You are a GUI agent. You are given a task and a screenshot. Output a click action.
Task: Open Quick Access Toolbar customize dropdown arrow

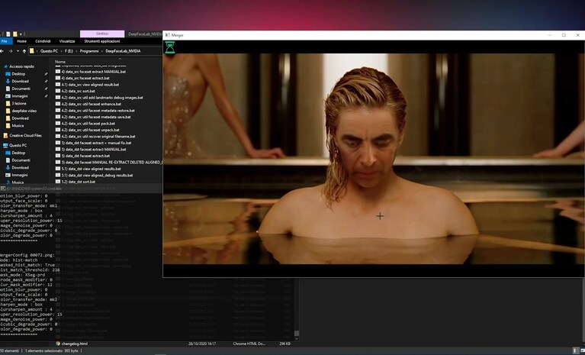(21, 34)
